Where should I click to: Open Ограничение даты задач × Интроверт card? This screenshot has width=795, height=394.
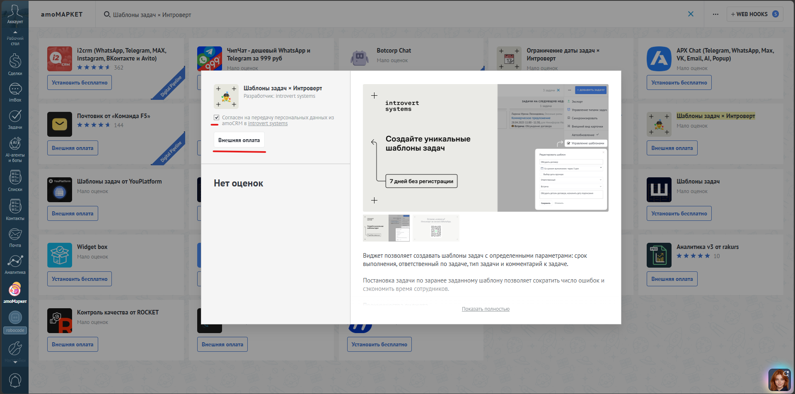click(563, 54)
